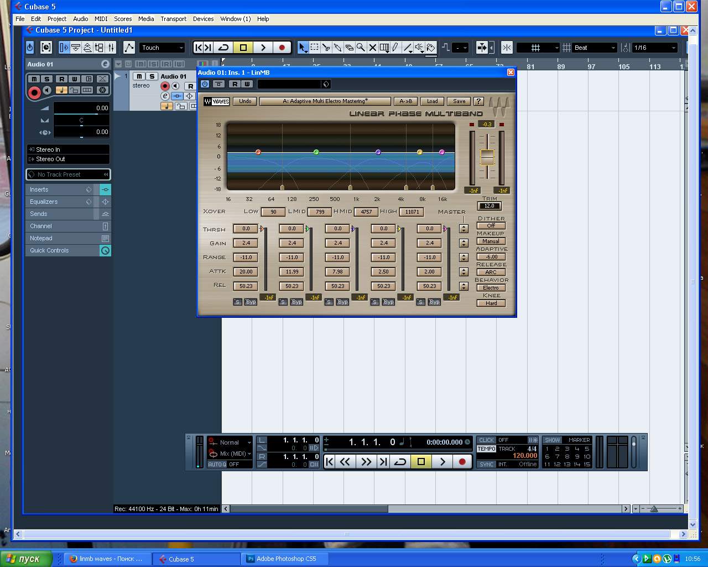The image size is (708, 567).
Task: Toggle LinMB plugin power button
Action: pyautogui.click(x=205, y=84)
